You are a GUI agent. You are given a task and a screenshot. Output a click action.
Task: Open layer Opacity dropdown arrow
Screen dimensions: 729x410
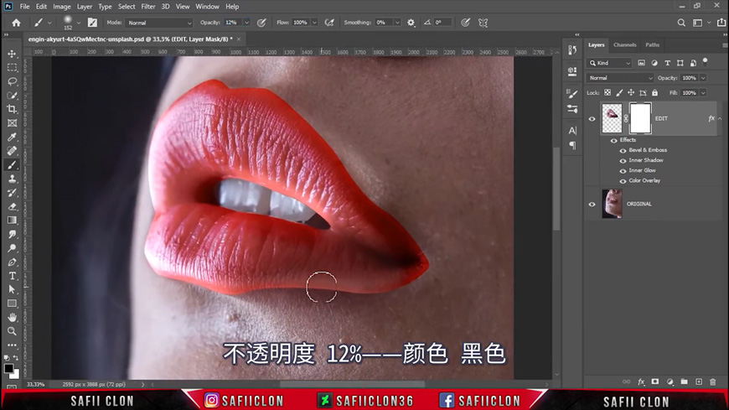tap(703, 78)
